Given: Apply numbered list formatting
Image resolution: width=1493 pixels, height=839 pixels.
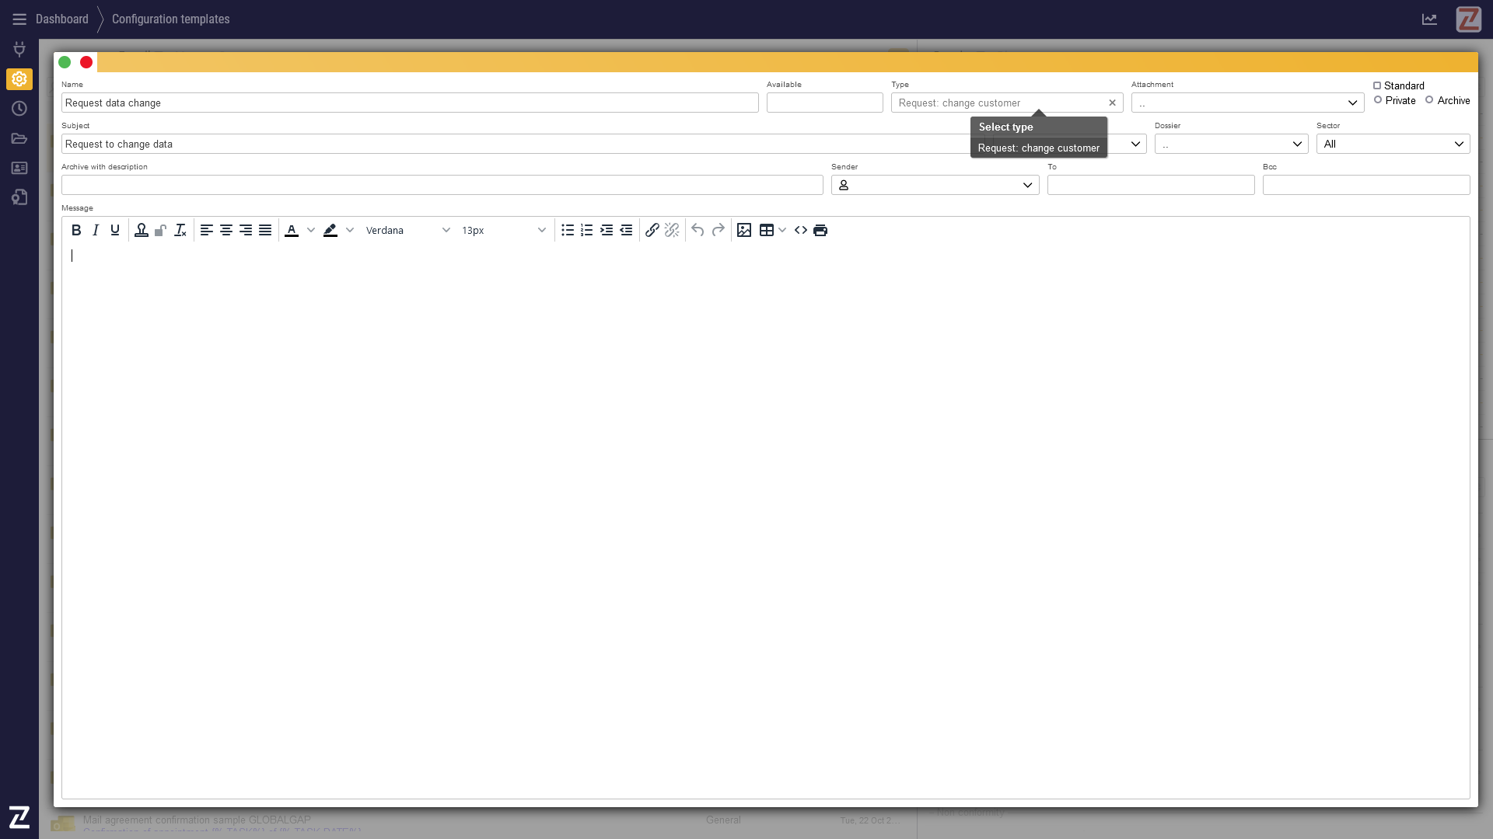Looking at the screenshot, I should (x=587, y=230).
